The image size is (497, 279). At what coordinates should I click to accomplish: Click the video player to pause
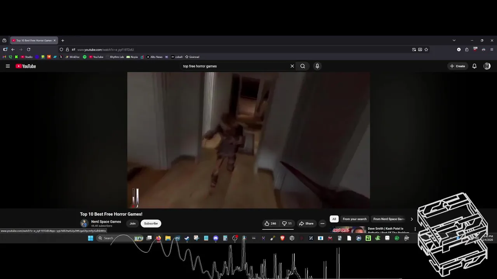pyautogui.click(x=248, y=140)
